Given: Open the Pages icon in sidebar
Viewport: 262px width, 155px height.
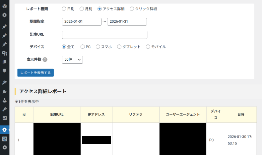Looking at the screenshot, I should pyautogui.click(x=5, y=62).
